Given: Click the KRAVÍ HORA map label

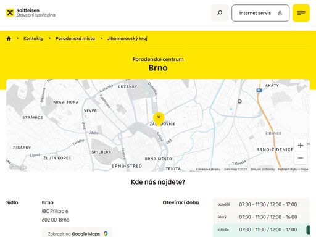Looking at the screenshot, I should [x=66, y=102].
